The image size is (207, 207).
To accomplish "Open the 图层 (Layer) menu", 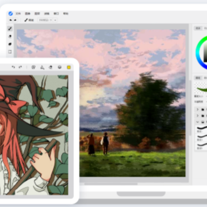I will [37, 14].
